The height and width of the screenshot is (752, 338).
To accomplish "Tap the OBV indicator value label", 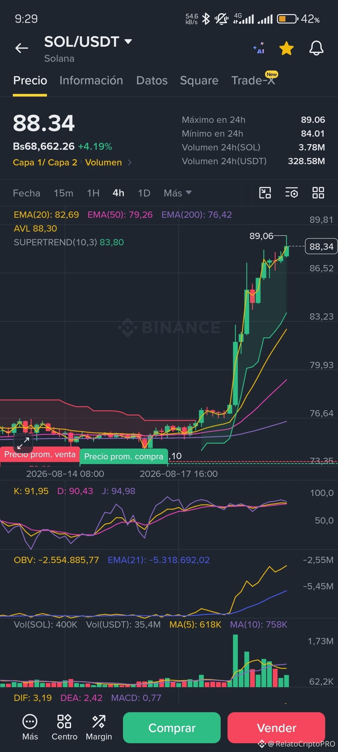I will pyautogui.click(x=56, y=560).
